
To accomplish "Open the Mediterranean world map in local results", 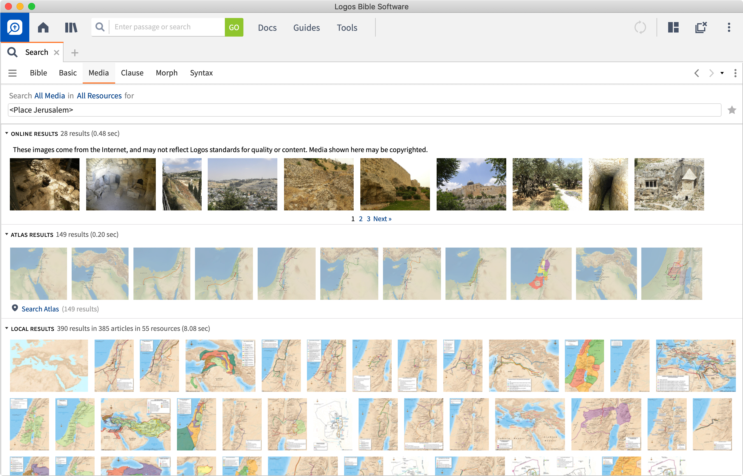I will point(49,366).
